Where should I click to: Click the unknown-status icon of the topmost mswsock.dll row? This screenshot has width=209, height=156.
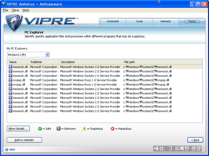pyautogui.click(x=10, y=67)
